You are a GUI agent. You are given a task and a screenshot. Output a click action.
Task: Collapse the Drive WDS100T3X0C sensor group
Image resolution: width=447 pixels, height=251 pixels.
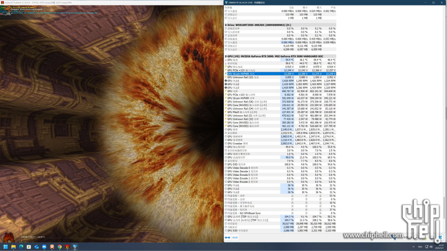pos(226,25)
